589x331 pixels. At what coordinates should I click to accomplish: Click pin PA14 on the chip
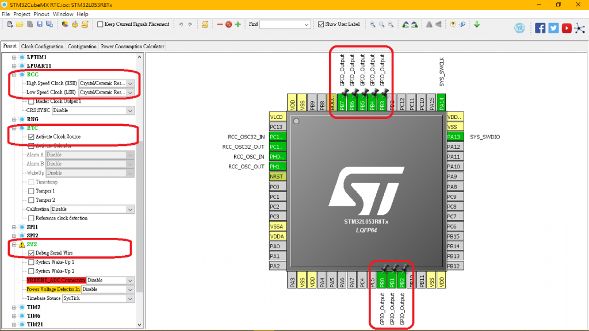tap(441, 102)
